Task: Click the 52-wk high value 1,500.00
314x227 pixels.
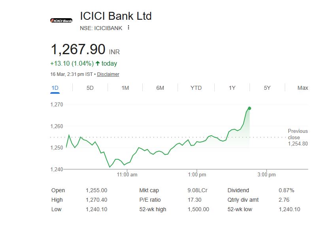Action: pyautogui.click(x=198, y=209)
